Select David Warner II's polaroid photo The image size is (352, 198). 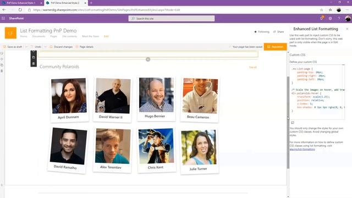click(113, 96)
